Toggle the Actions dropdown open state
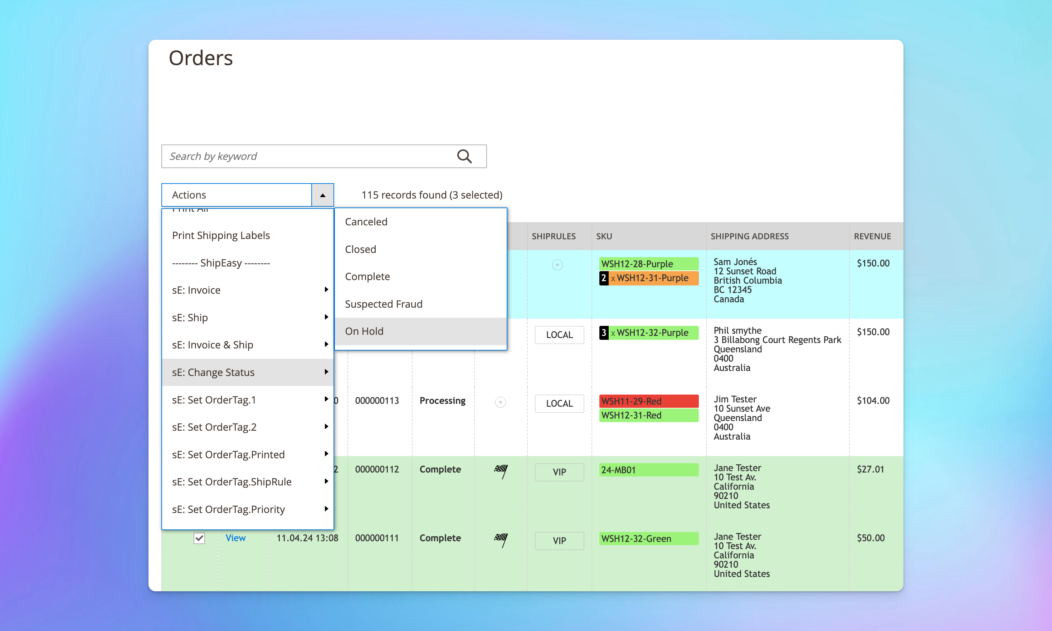 click(322, 195)
